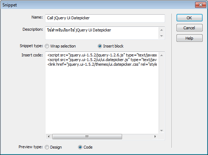
Task: Click the Cancel button
Action: coord(189,28)
